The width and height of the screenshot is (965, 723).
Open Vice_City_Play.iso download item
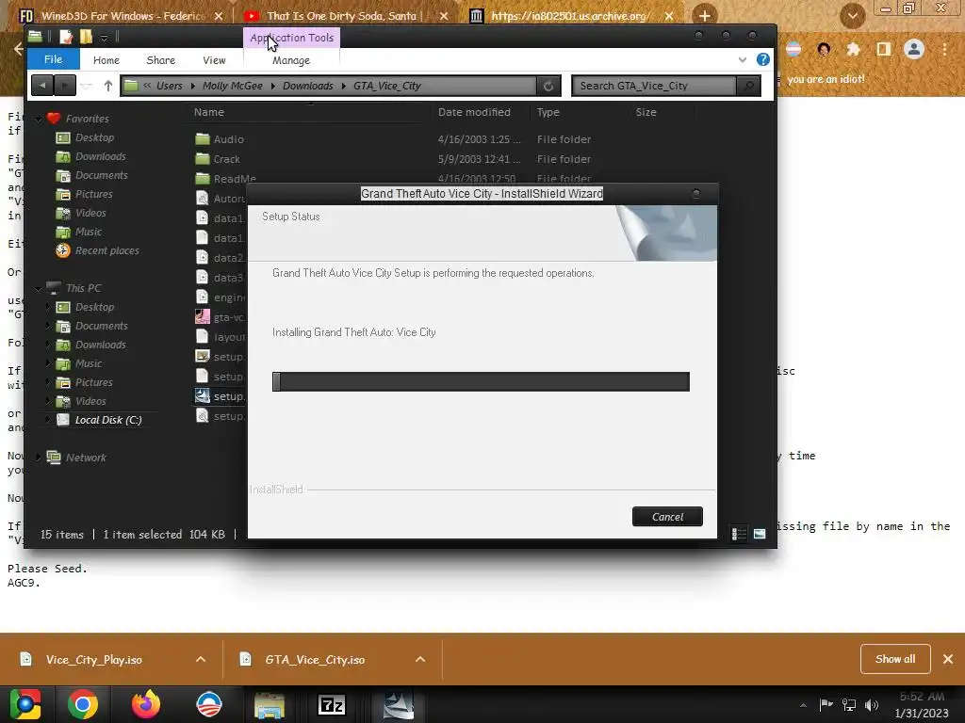[x=93, y=660]
